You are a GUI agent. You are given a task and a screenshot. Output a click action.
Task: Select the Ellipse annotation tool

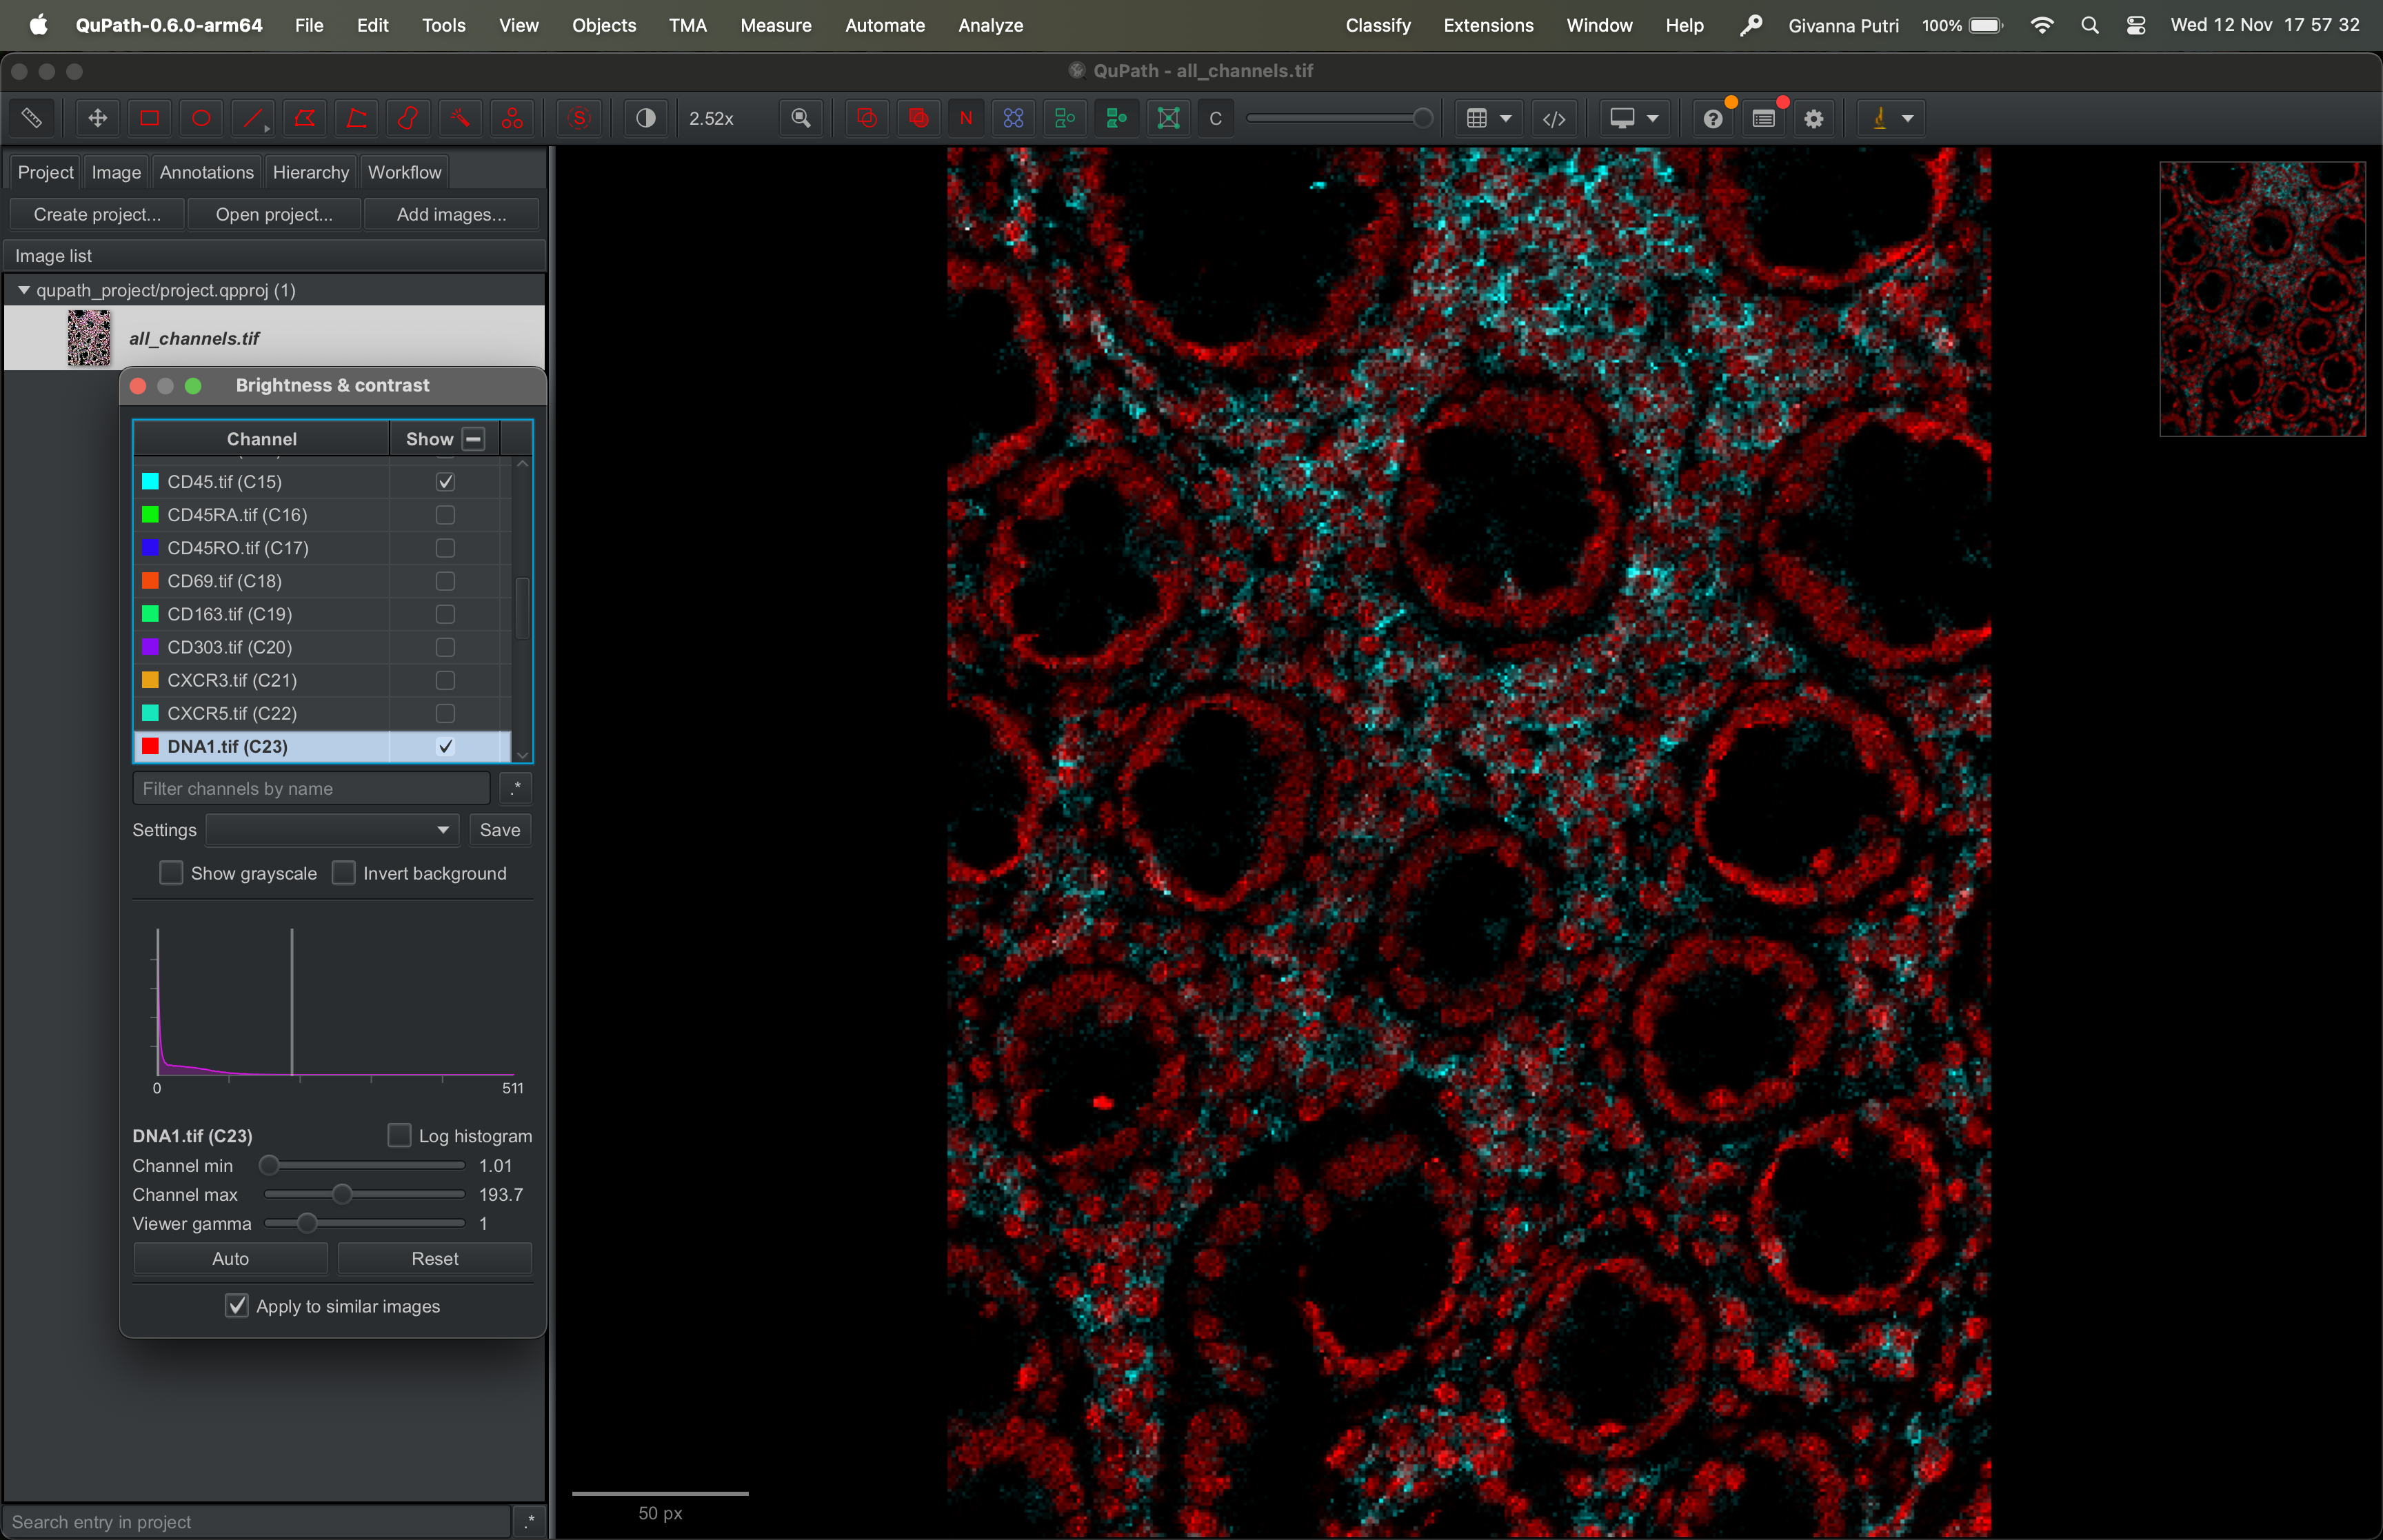pyautogui.click(x=201, y=118)
